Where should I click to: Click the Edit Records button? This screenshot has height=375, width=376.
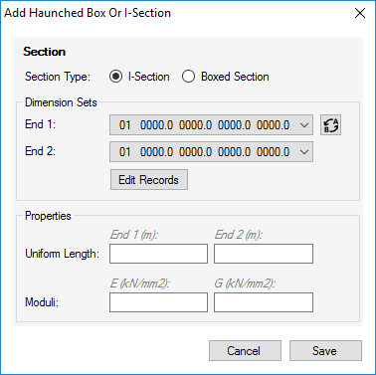[x=149, y=180]
